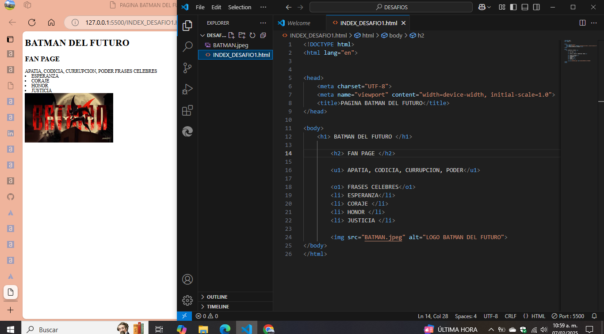Open the Run and Debug view
The height and width of the screenshot is (334, 604).
point(187,89)
